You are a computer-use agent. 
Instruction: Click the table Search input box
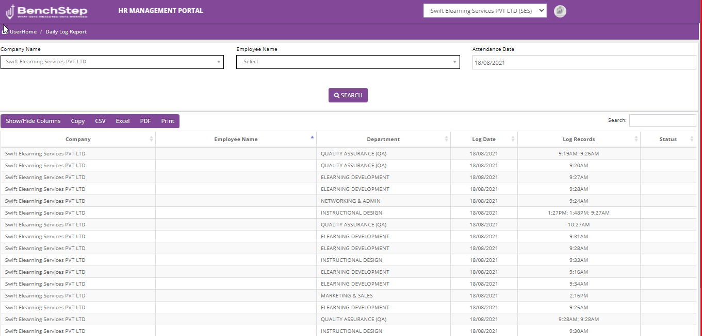[663, 120]
